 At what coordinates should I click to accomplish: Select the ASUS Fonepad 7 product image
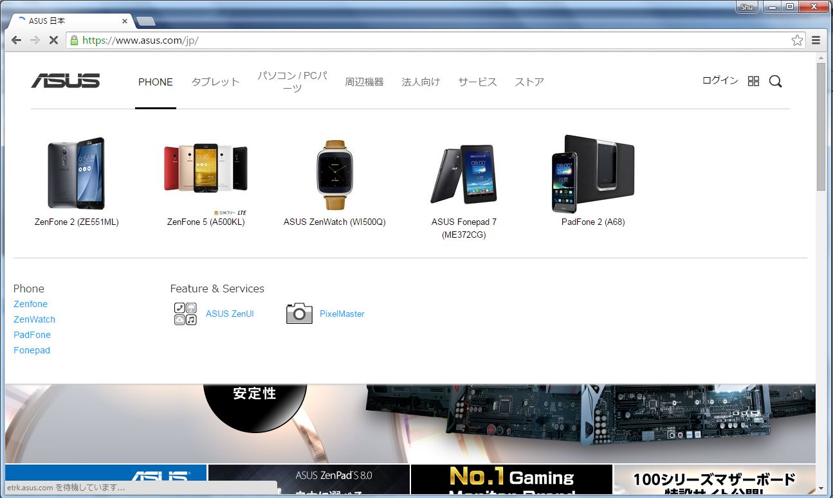pyautogui.click(x=464, y=173)
